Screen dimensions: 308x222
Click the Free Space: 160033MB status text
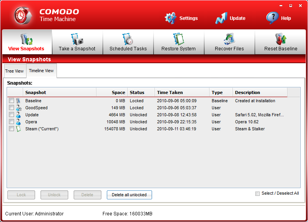[127, 214]
